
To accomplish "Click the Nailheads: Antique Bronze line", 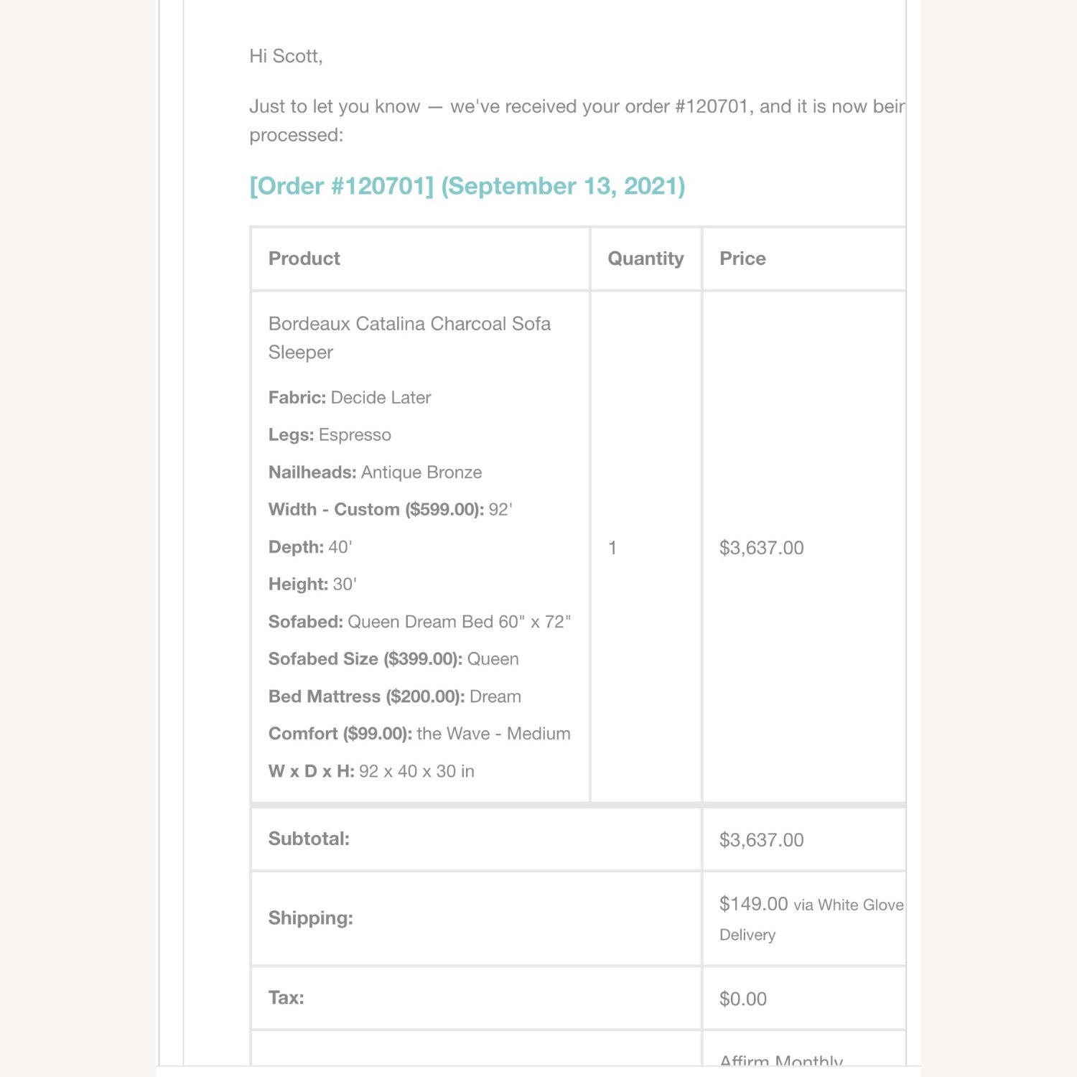I will click(x=375, y=472).
